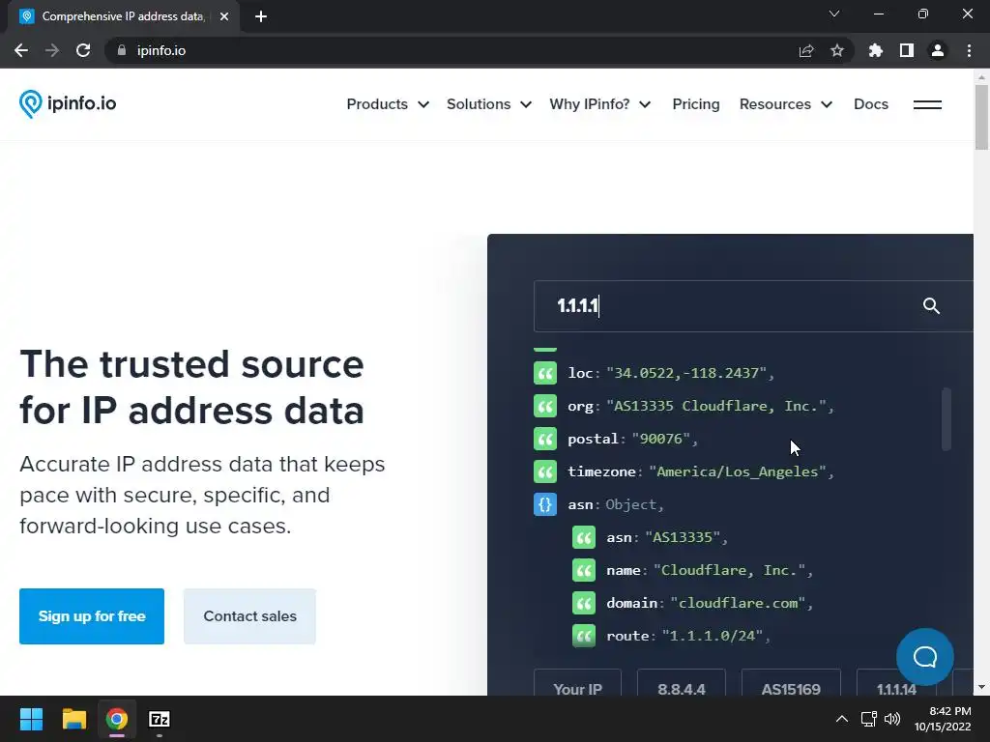
Task: Click the page vertical scrollbar thumb
Action: point(981,117)
